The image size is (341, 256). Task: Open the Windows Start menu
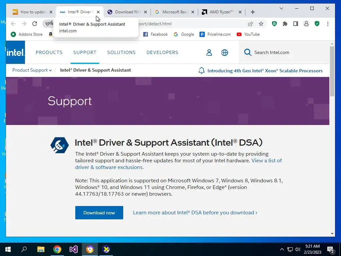click(8, 249)
